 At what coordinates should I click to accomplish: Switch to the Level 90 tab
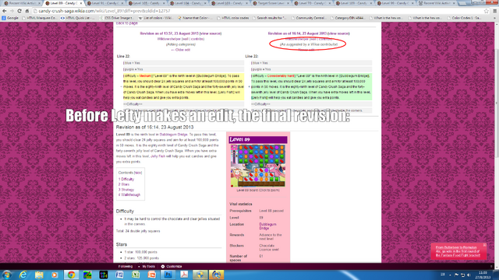[x=395, y=3]
